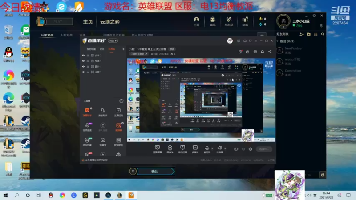Select 文本 2 source row
356x200 pixels.
[x=103, y=55]
